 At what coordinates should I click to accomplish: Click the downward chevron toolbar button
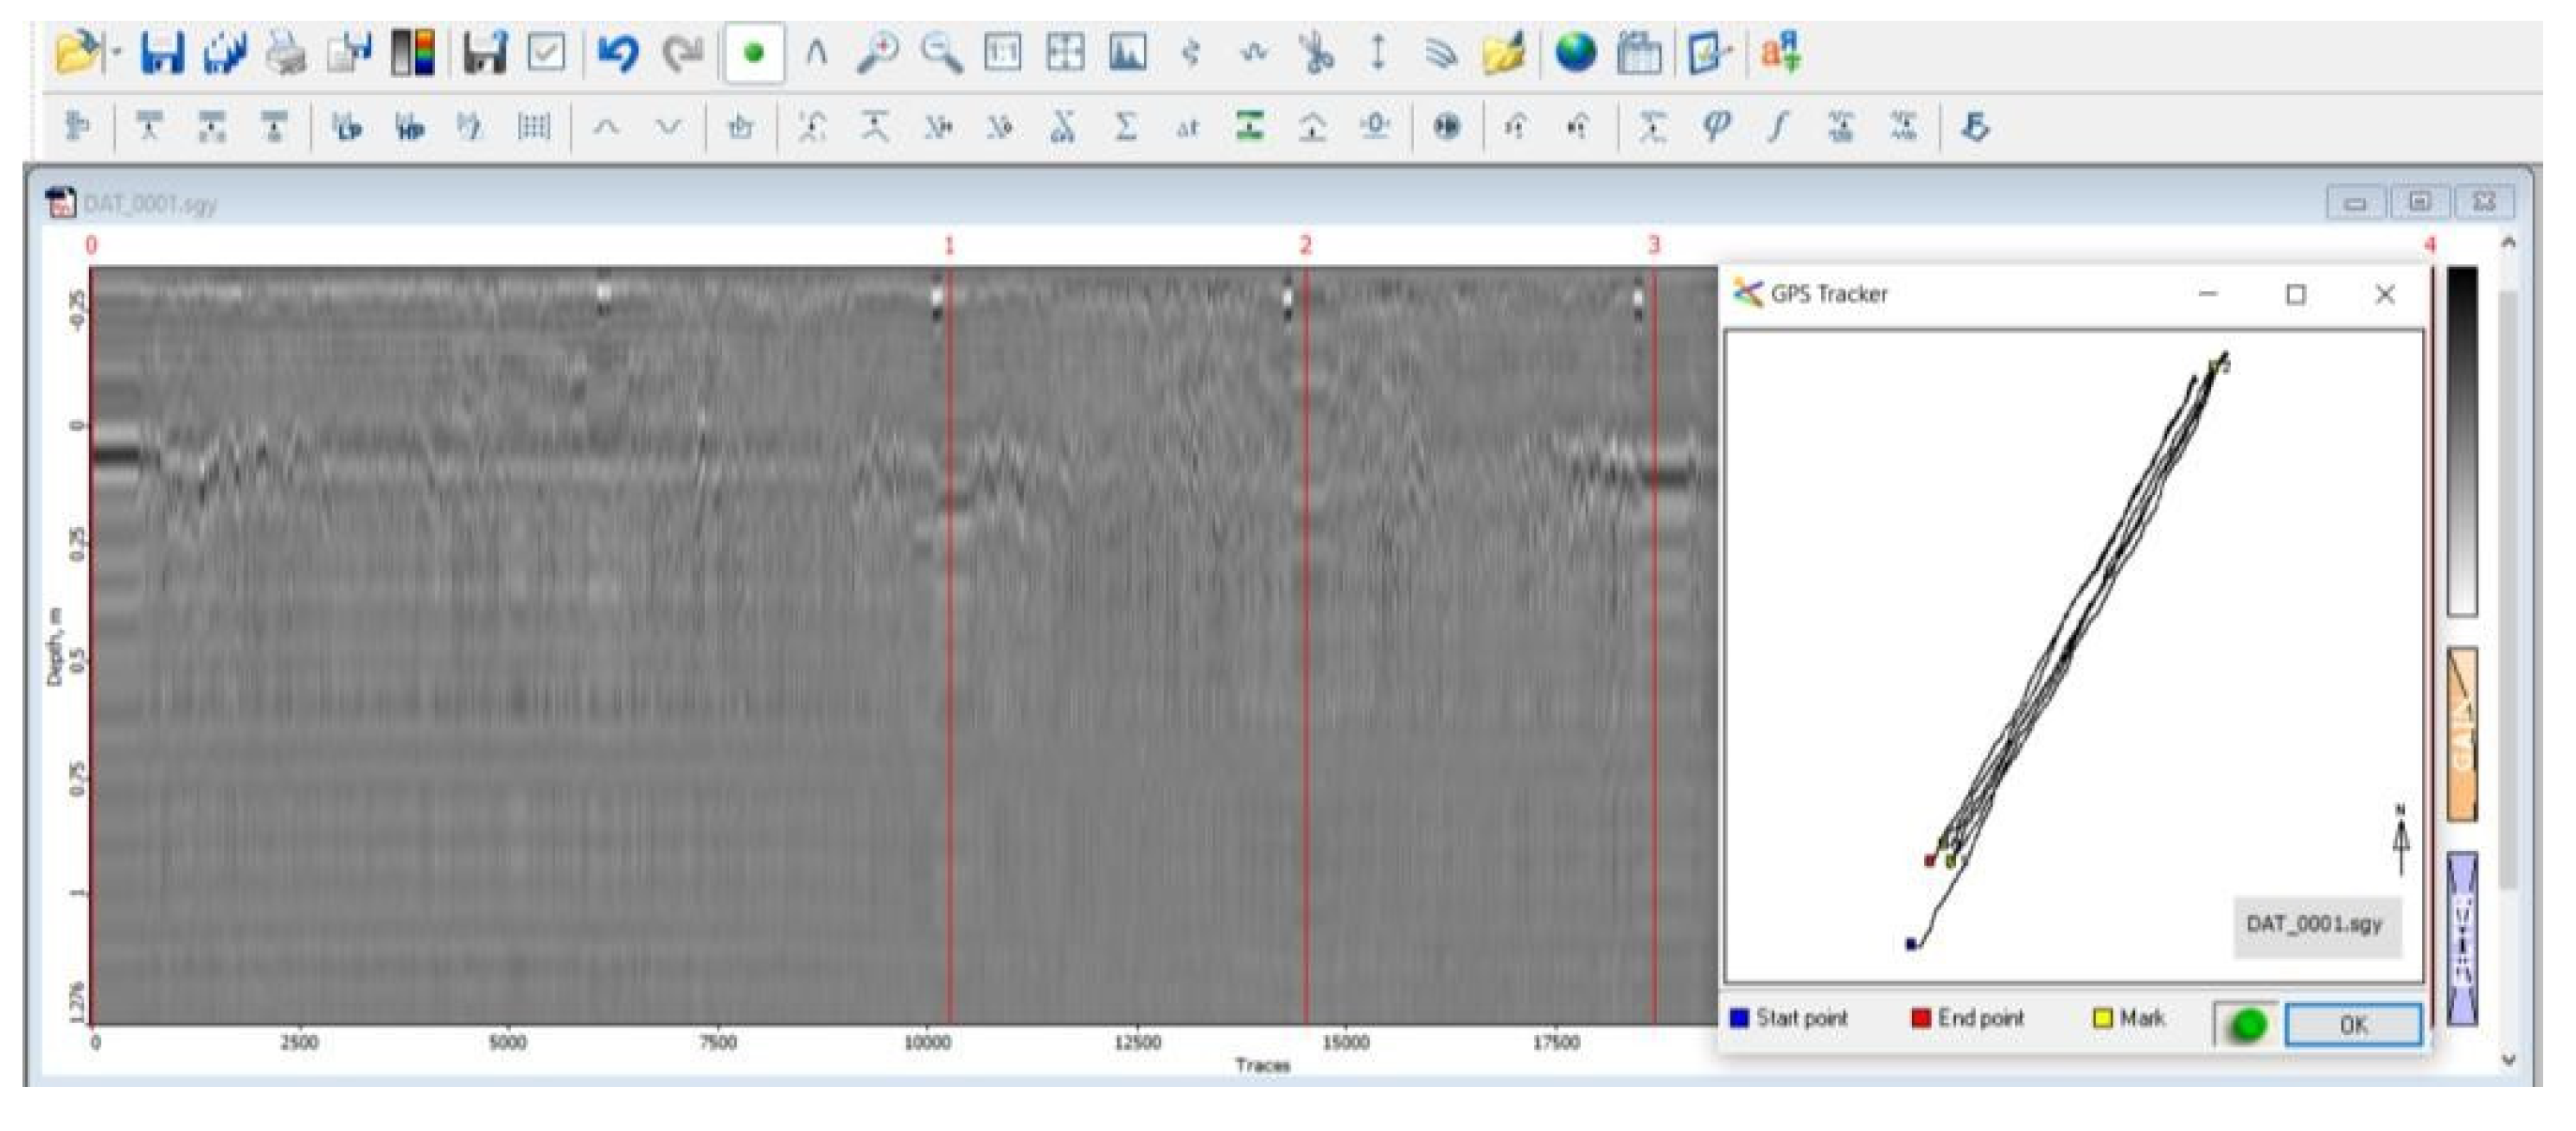(668, 128)
